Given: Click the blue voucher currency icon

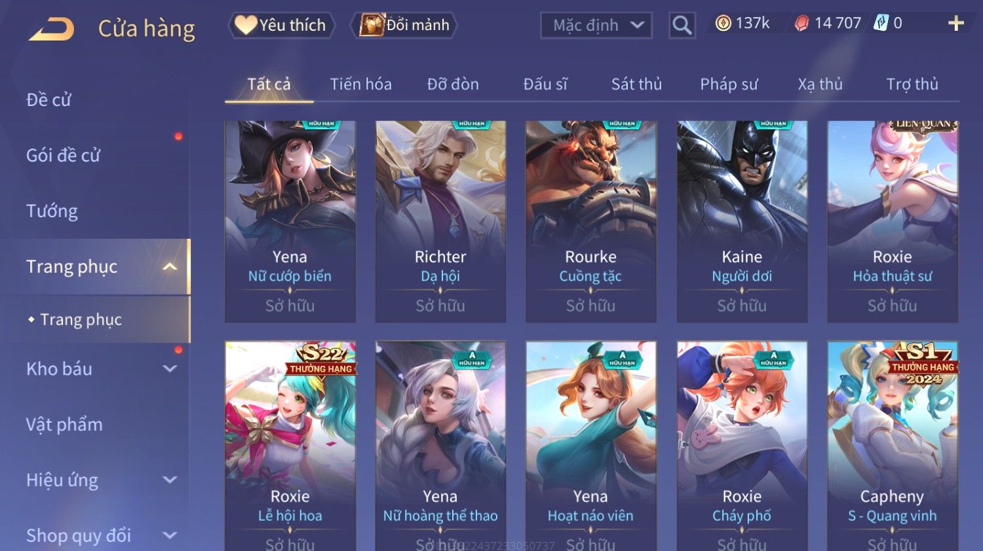Looking at the screenshot, I should [881, 24].
